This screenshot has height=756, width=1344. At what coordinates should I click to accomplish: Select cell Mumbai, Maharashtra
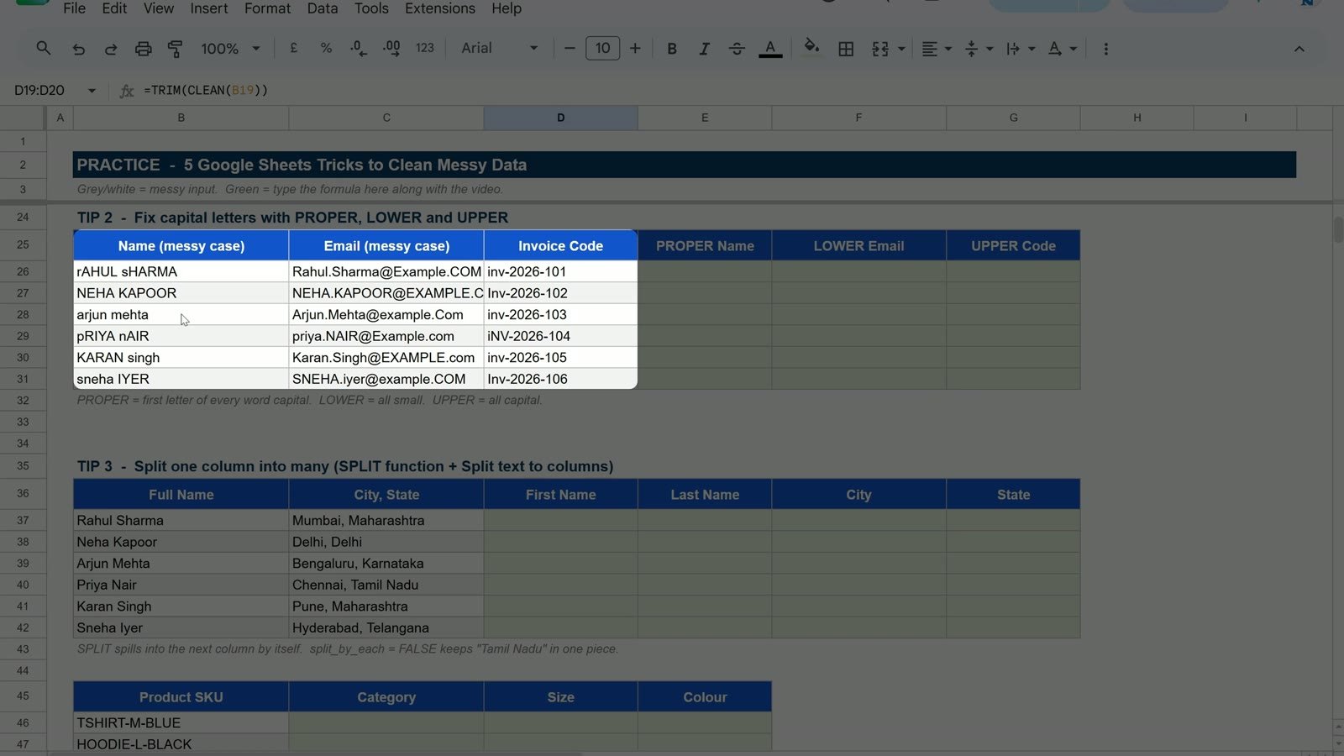tap(386, 520)
